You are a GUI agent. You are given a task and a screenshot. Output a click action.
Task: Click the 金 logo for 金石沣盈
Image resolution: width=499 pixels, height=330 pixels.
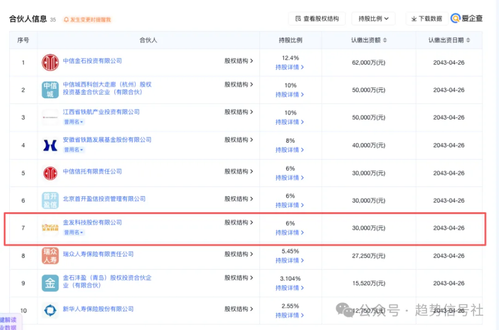(x=50, y=283)
